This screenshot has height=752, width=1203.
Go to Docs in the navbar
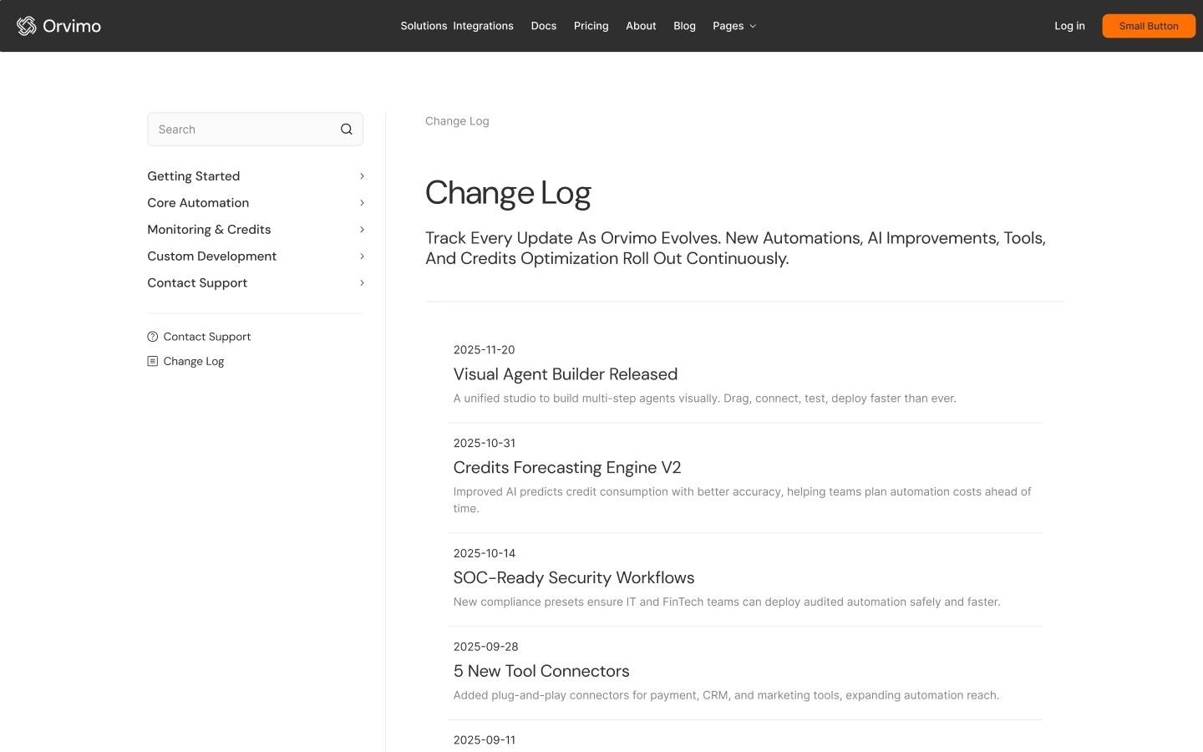tap(544, 26)
